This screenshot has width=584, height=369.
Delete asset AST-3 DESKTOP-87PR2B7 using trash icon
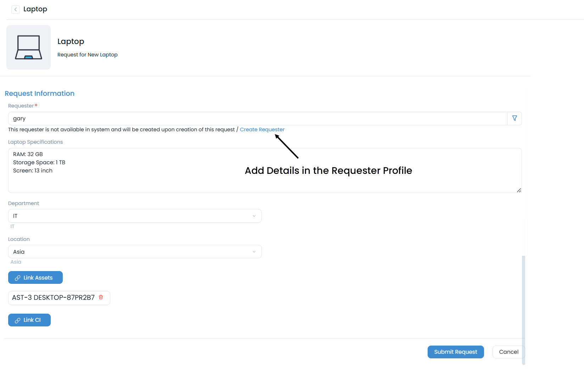(x=101, y=297)
